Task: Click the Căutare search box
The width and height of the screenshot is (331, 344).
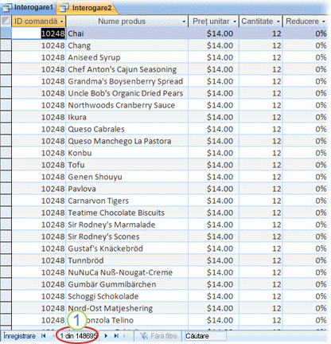Action: [205, 336]
